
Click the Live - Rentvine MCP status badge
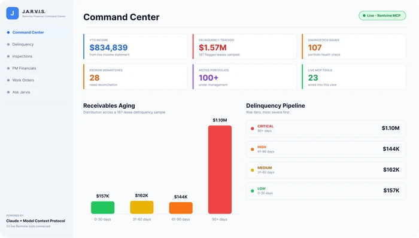pyautogui.click(x=382, y=16)
